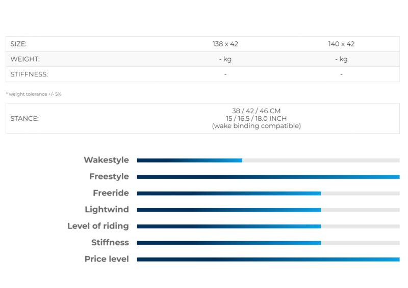The image size is (408, 288).
Task: Click the 38 / 42 / 46 CM text
Action: (x=257, y=111)
